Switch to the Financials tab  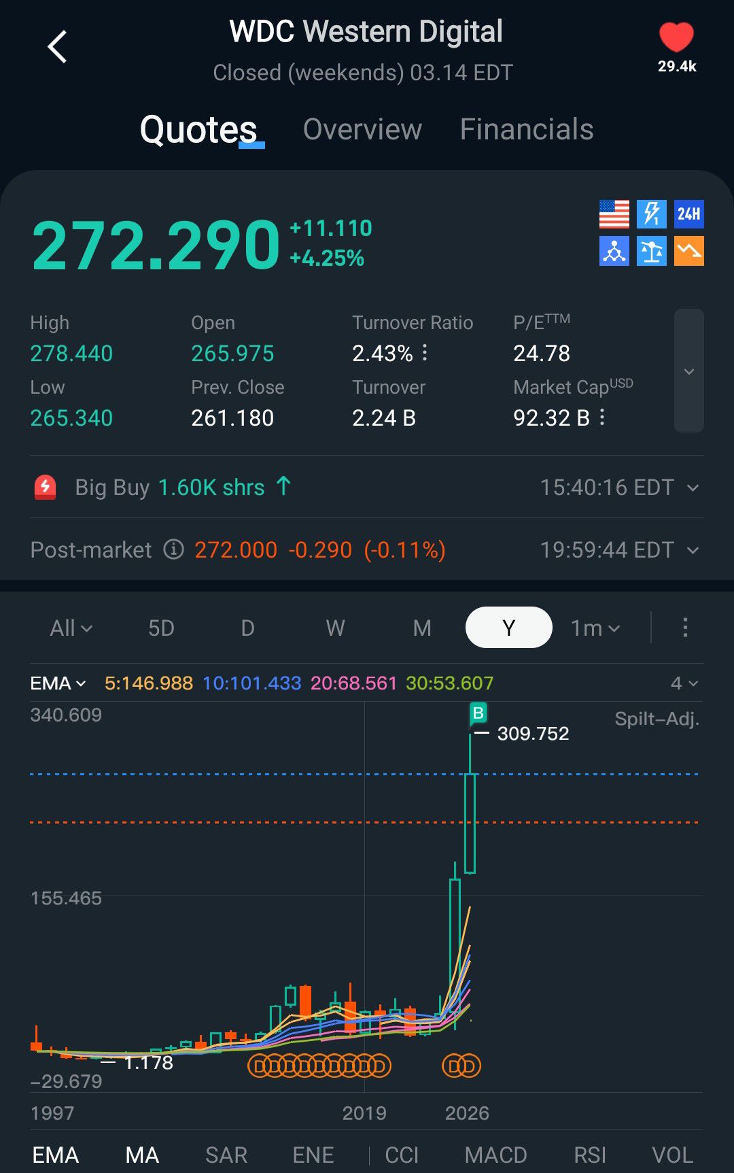(527, 129)
